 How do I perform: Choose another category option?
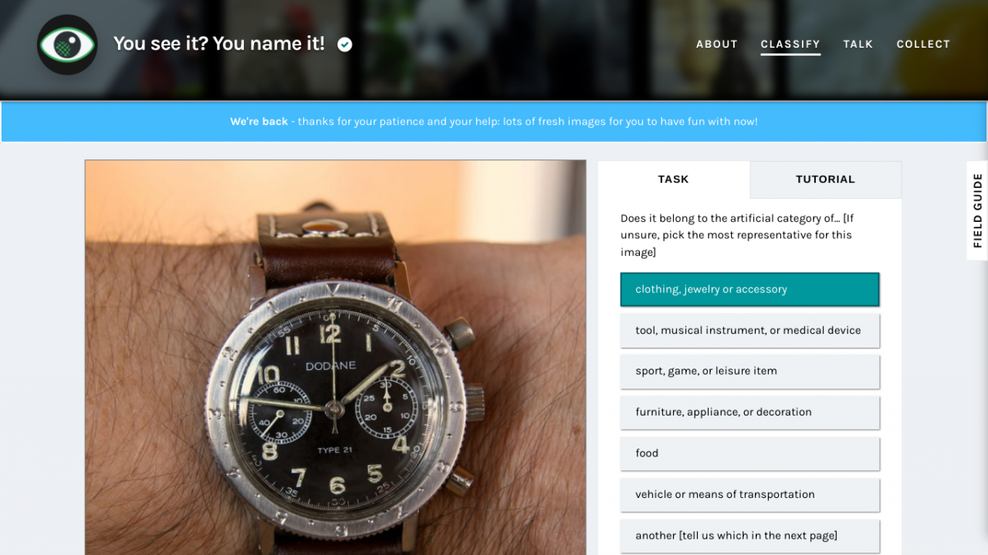click(x=749, y=536)
